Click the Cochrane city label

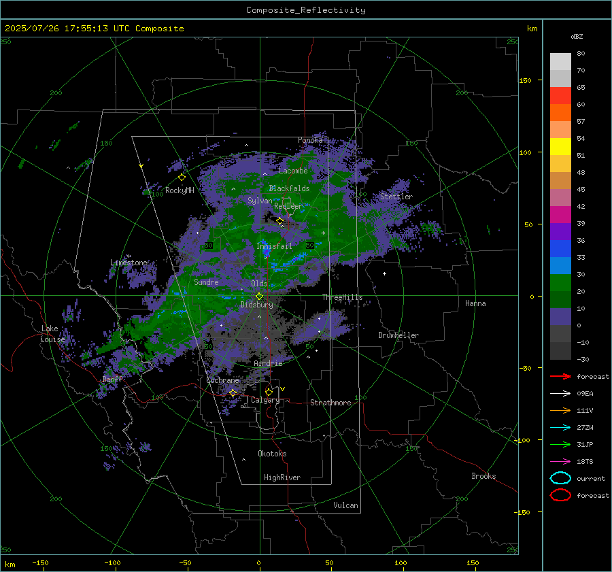point(222,380)
